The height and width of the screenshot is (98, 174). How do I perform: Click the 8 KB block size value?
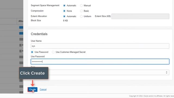(x=65, y=21)
